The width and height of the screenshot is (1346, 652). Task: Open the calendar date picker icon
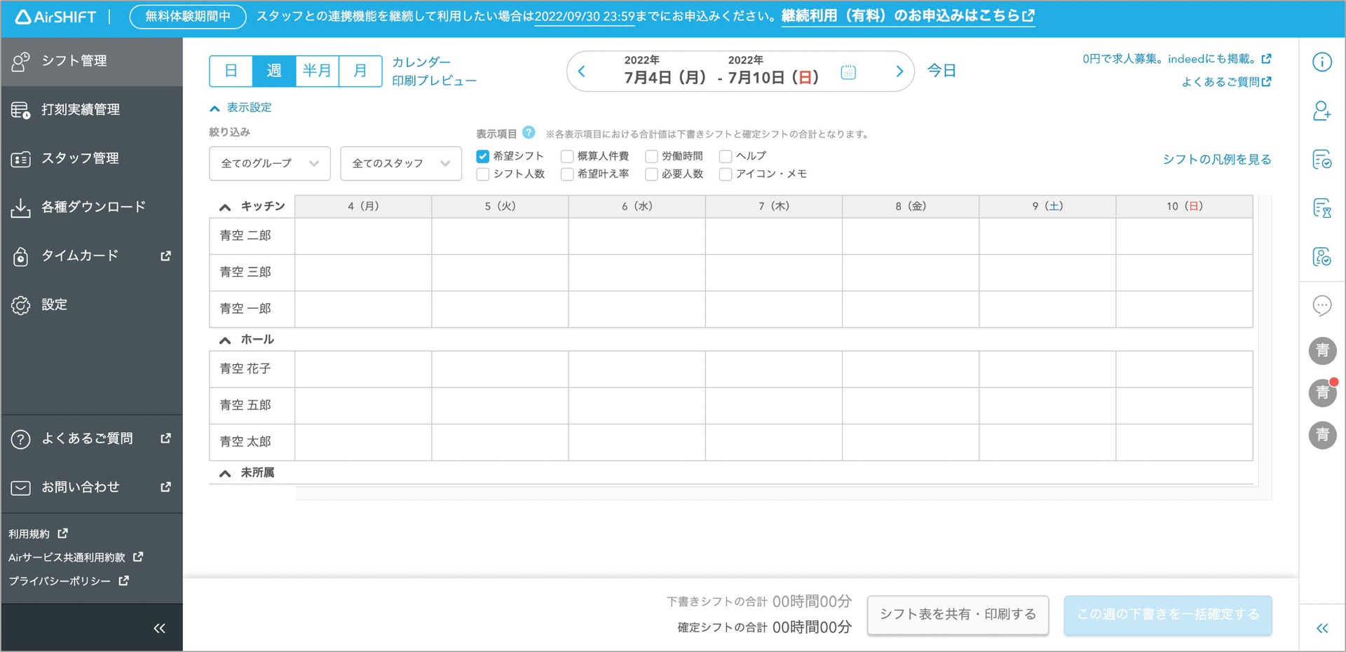(848, 71)
